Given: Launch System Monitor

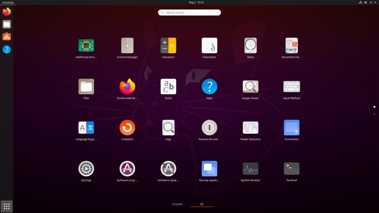Looking at the screenshot, I should click(251, 169).
